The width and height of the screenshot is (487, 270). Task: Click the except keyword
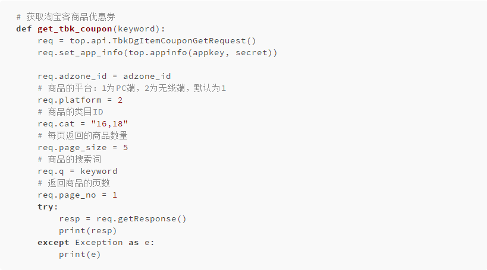pos(54,243)
